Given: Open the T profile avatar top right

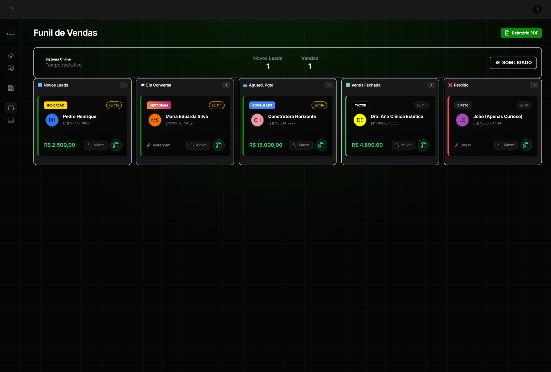Looking at the screenshot, I should (537, 9).
